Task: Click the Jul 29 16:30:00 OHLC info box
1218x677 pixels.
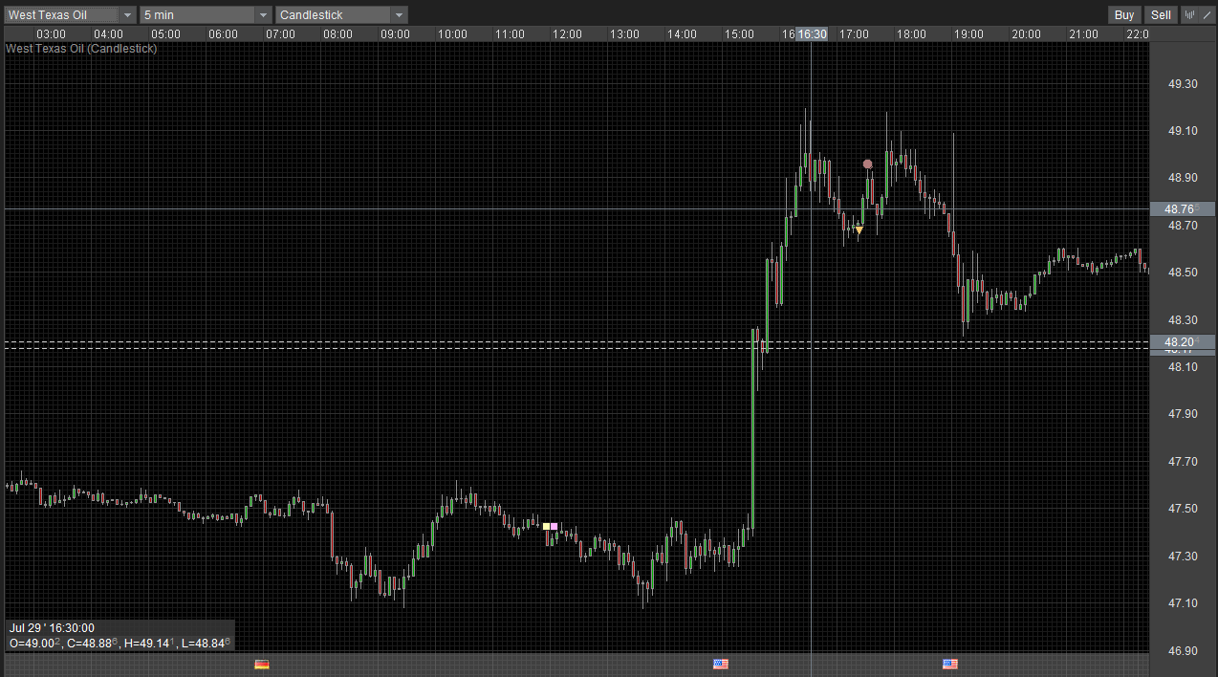Action: [x=120, y=636]
